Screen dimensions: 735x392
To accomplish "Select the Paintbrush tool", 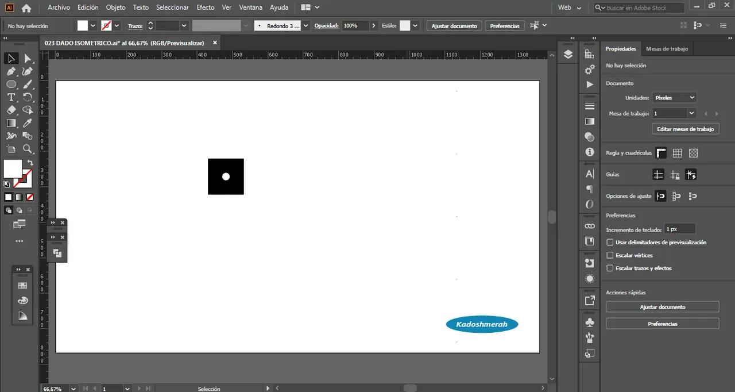I will tap(27, 84).
